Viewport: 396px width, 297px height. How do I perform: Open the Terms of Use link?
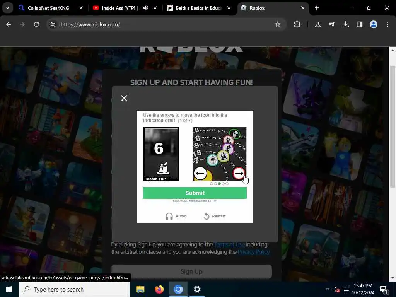coord(229,244)
